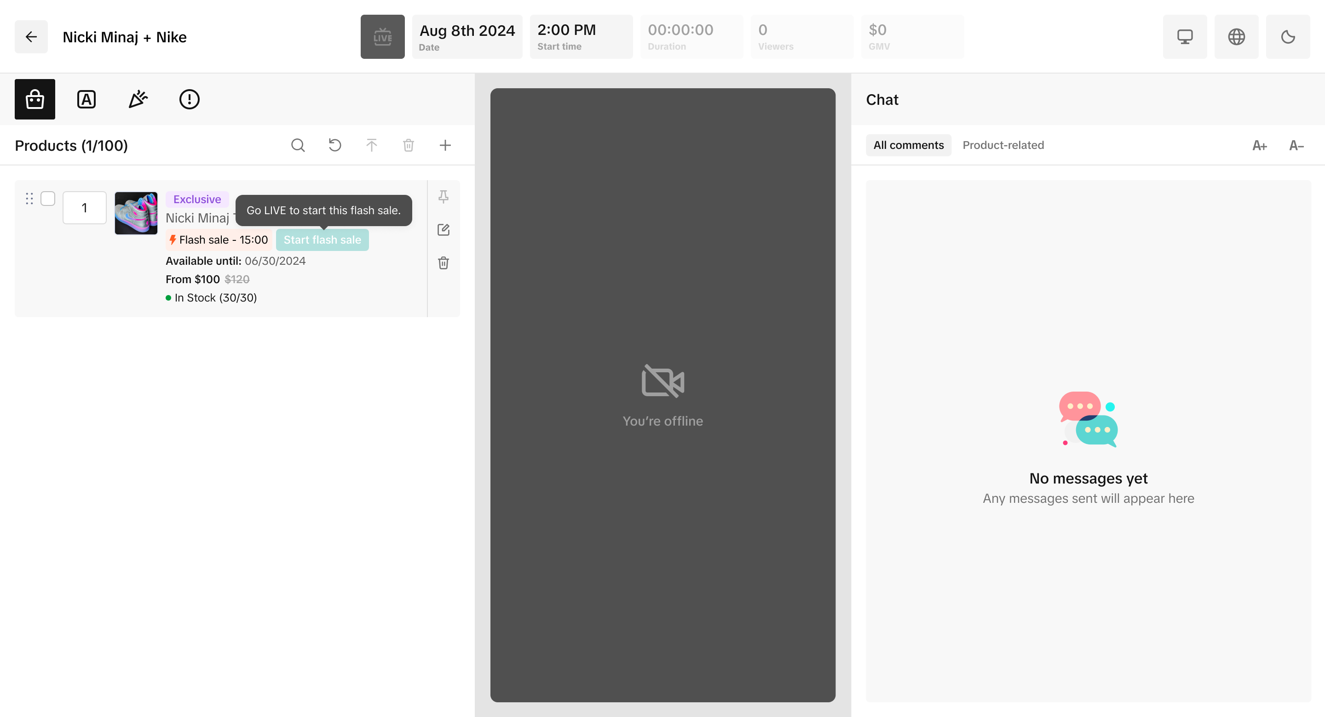Delete the product using row trash icon
The width and height of the screenshot is (1325, 717).
tap(443, 262)
